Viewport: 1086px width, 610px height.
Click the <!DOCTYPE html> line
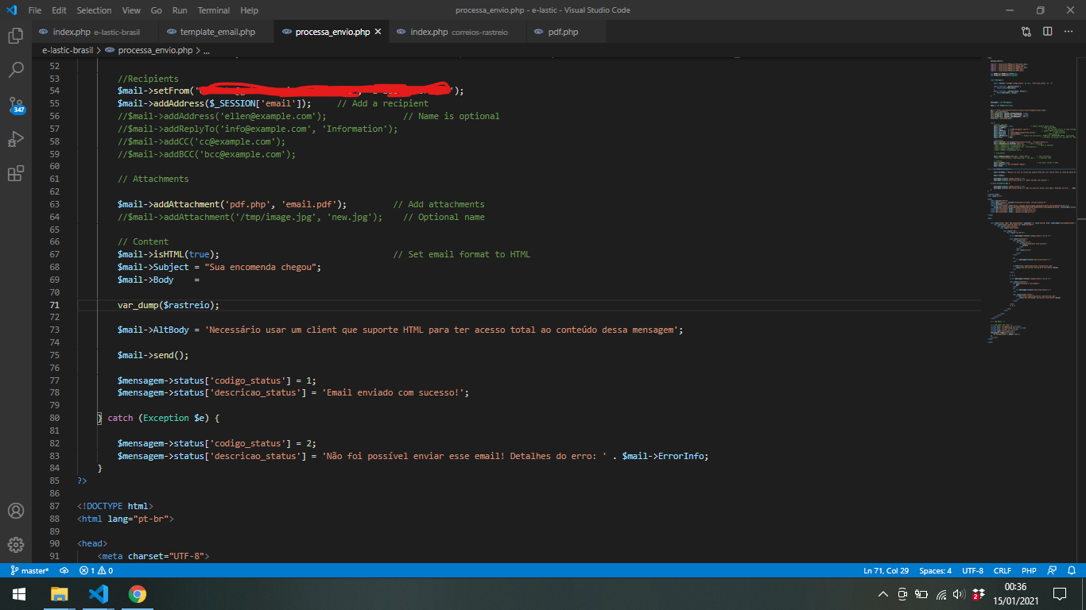click(114, 506)
